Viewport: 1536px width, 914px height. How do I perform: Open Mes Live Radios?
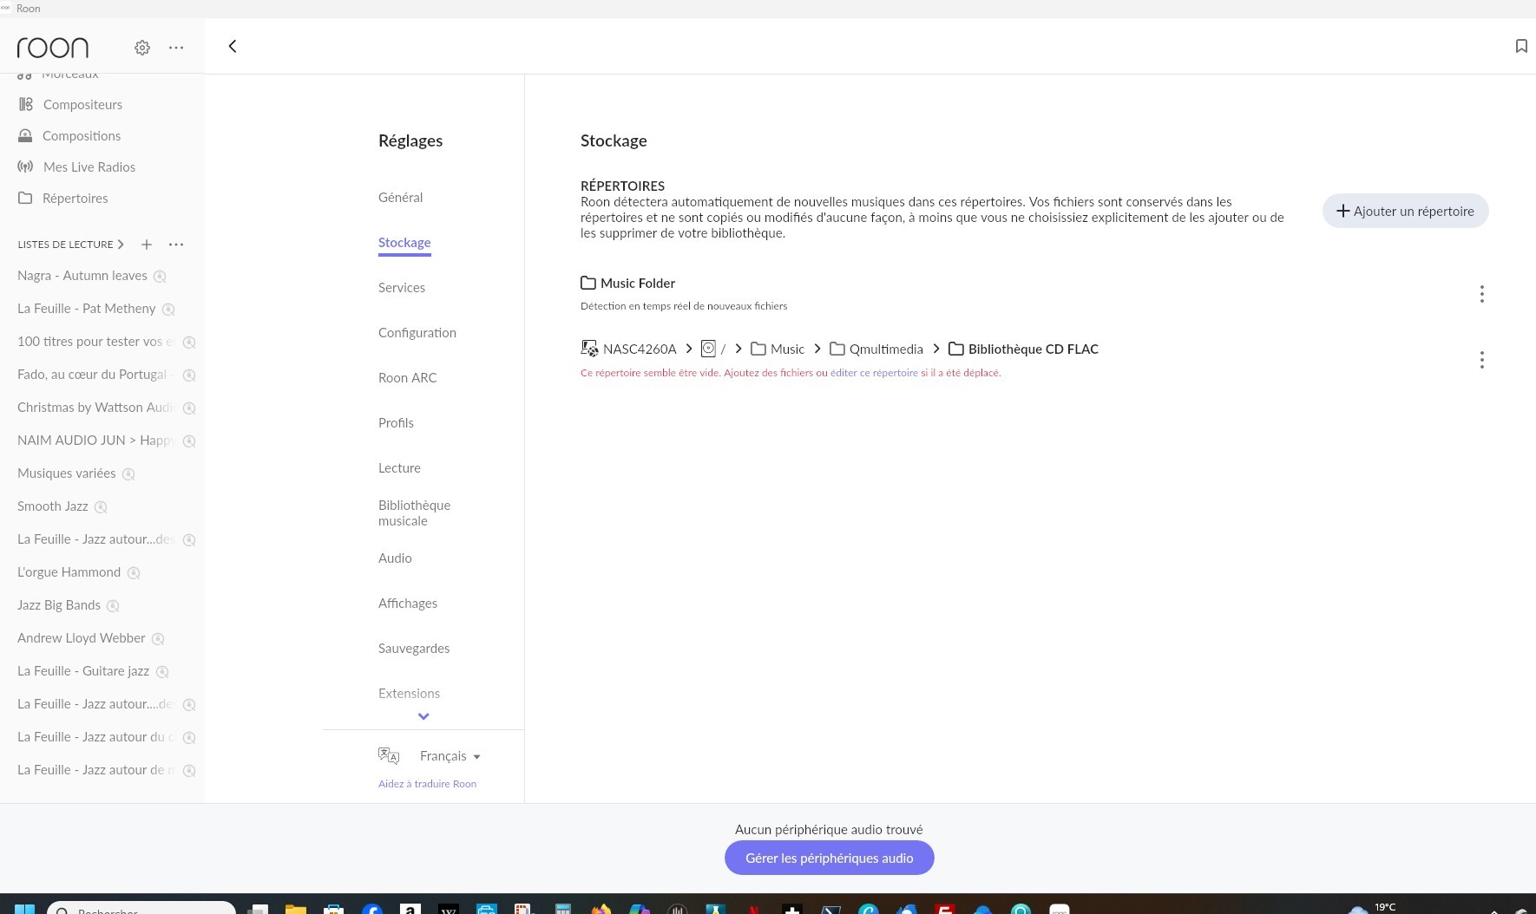tap(89, 166)
